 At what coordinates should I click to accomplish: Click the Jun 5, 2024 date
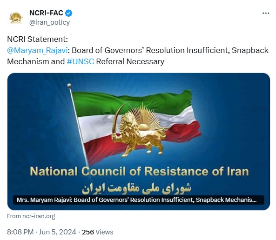click(x=57, y=232)
